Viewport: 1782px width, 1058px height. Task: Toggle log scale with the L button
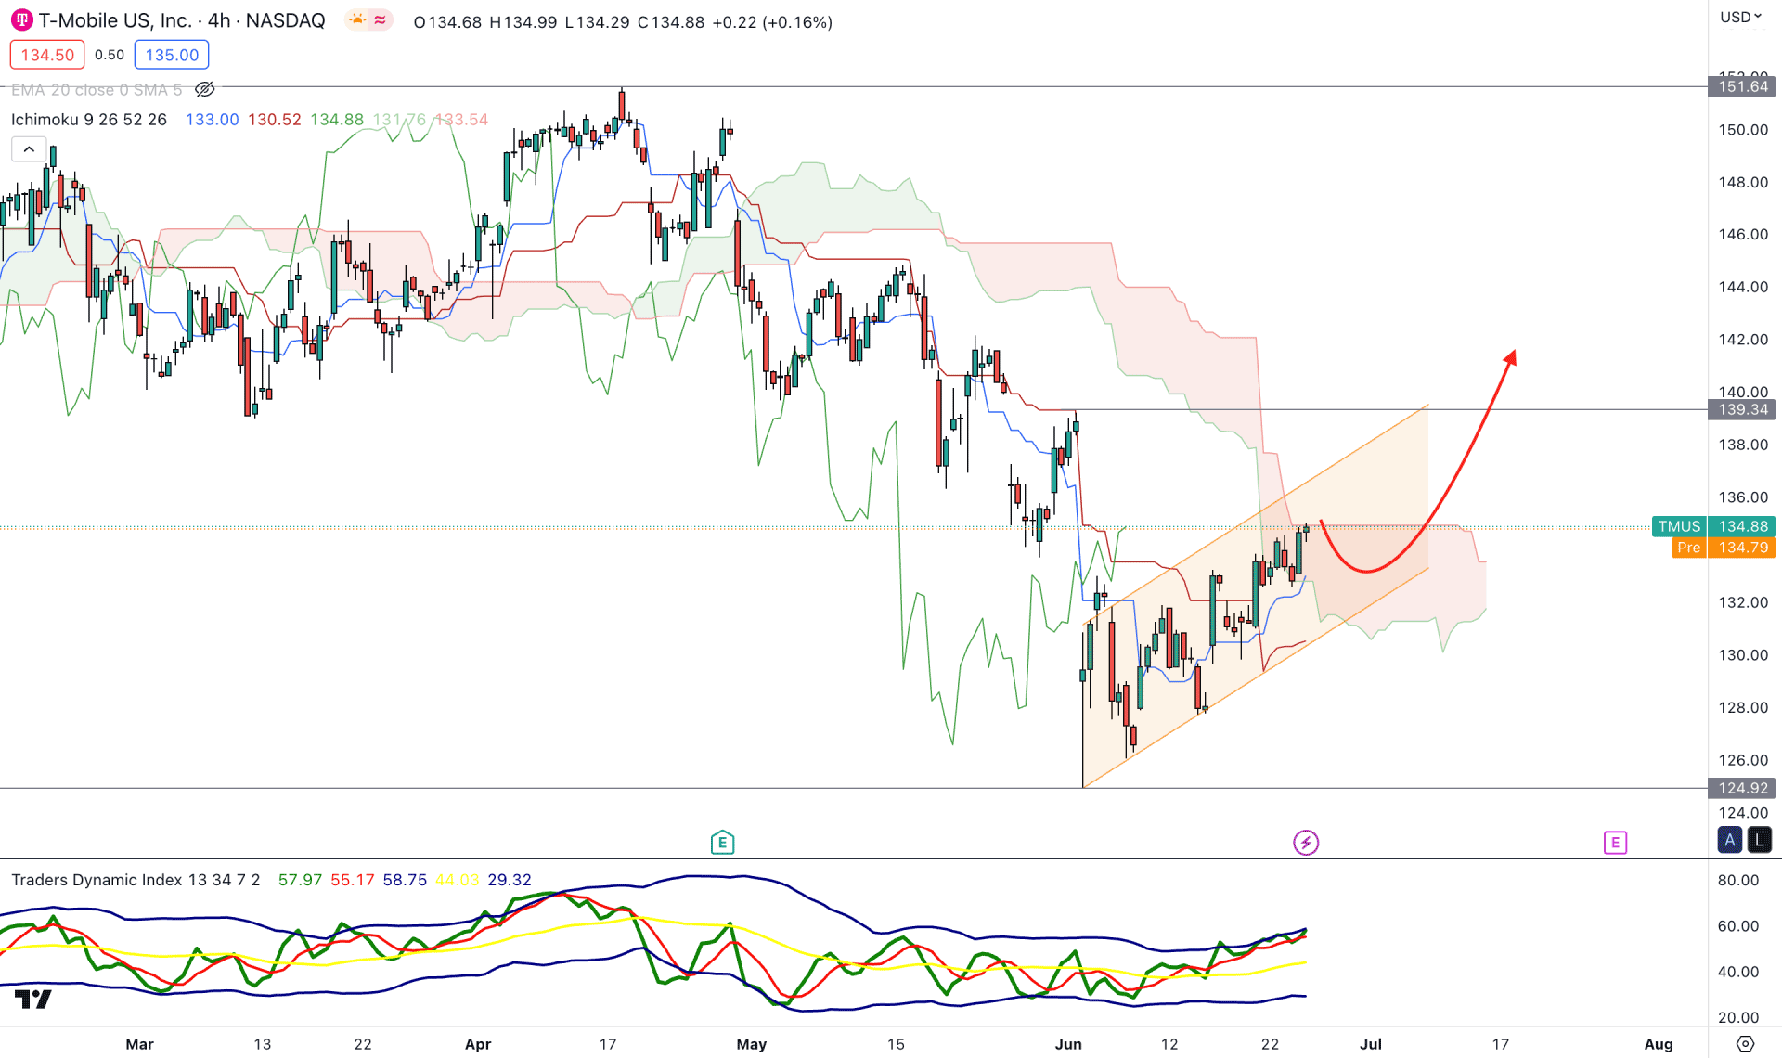point(1760,840)
